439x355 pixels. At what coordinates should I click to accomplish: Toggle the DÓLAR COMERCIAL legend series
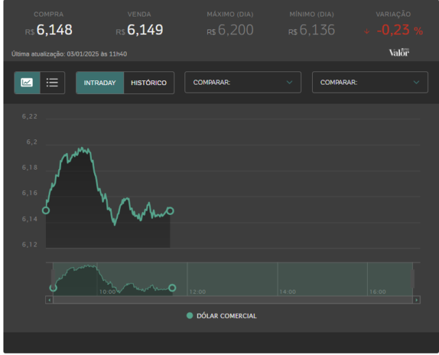[x=222, y=316]
